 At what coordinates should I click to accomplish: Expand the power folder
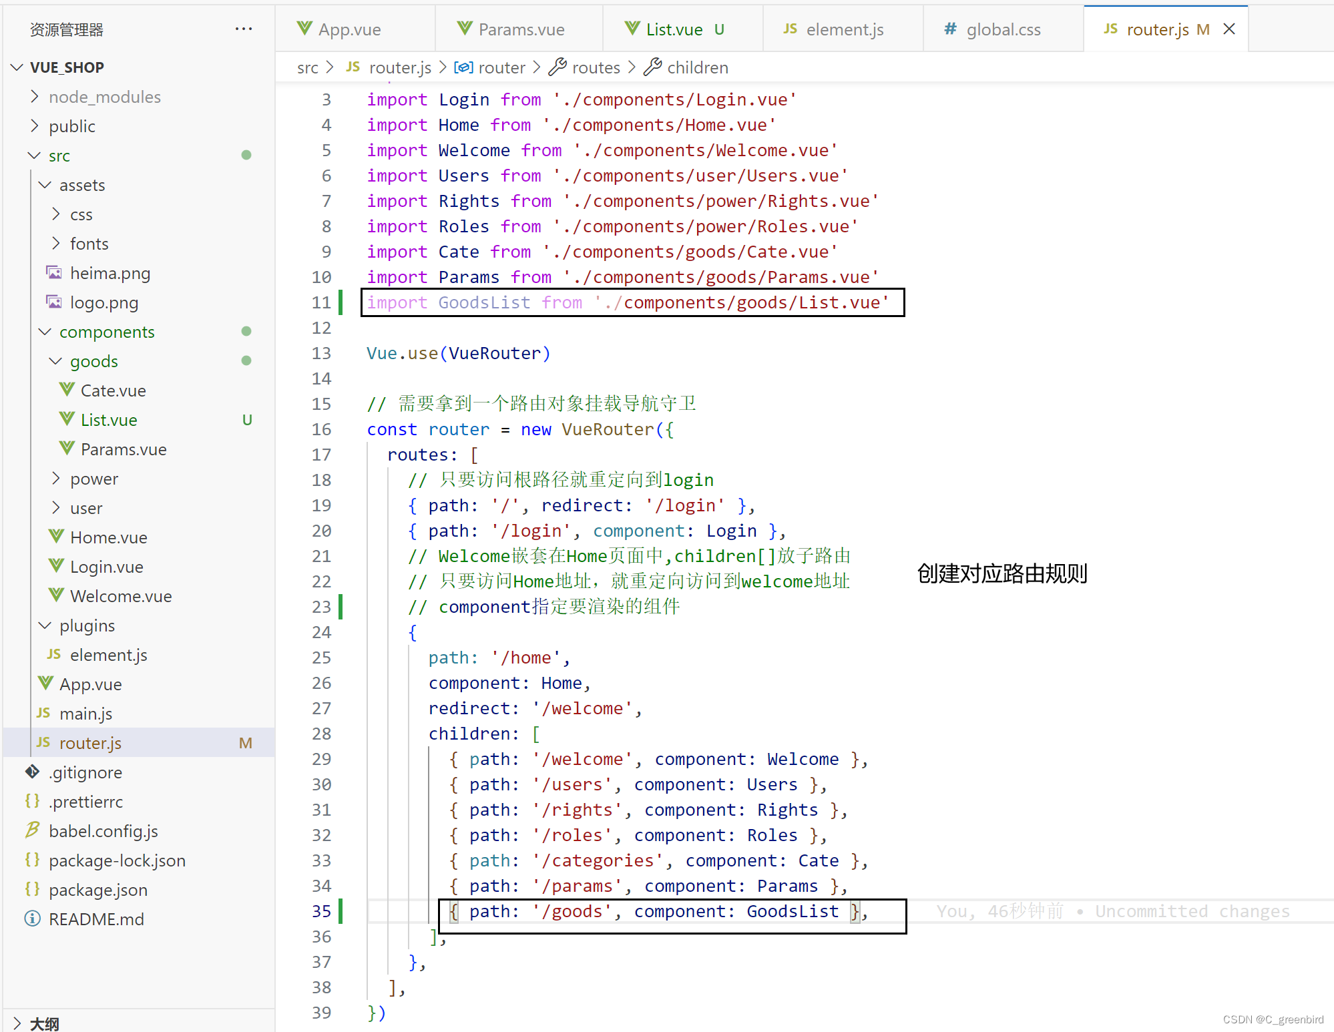coord(56,479)
